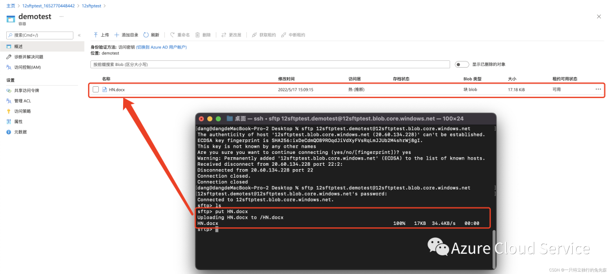Open 12sftptest_1652770448442 breadcrumb link
610x274 pixels.
coord(48,6)
